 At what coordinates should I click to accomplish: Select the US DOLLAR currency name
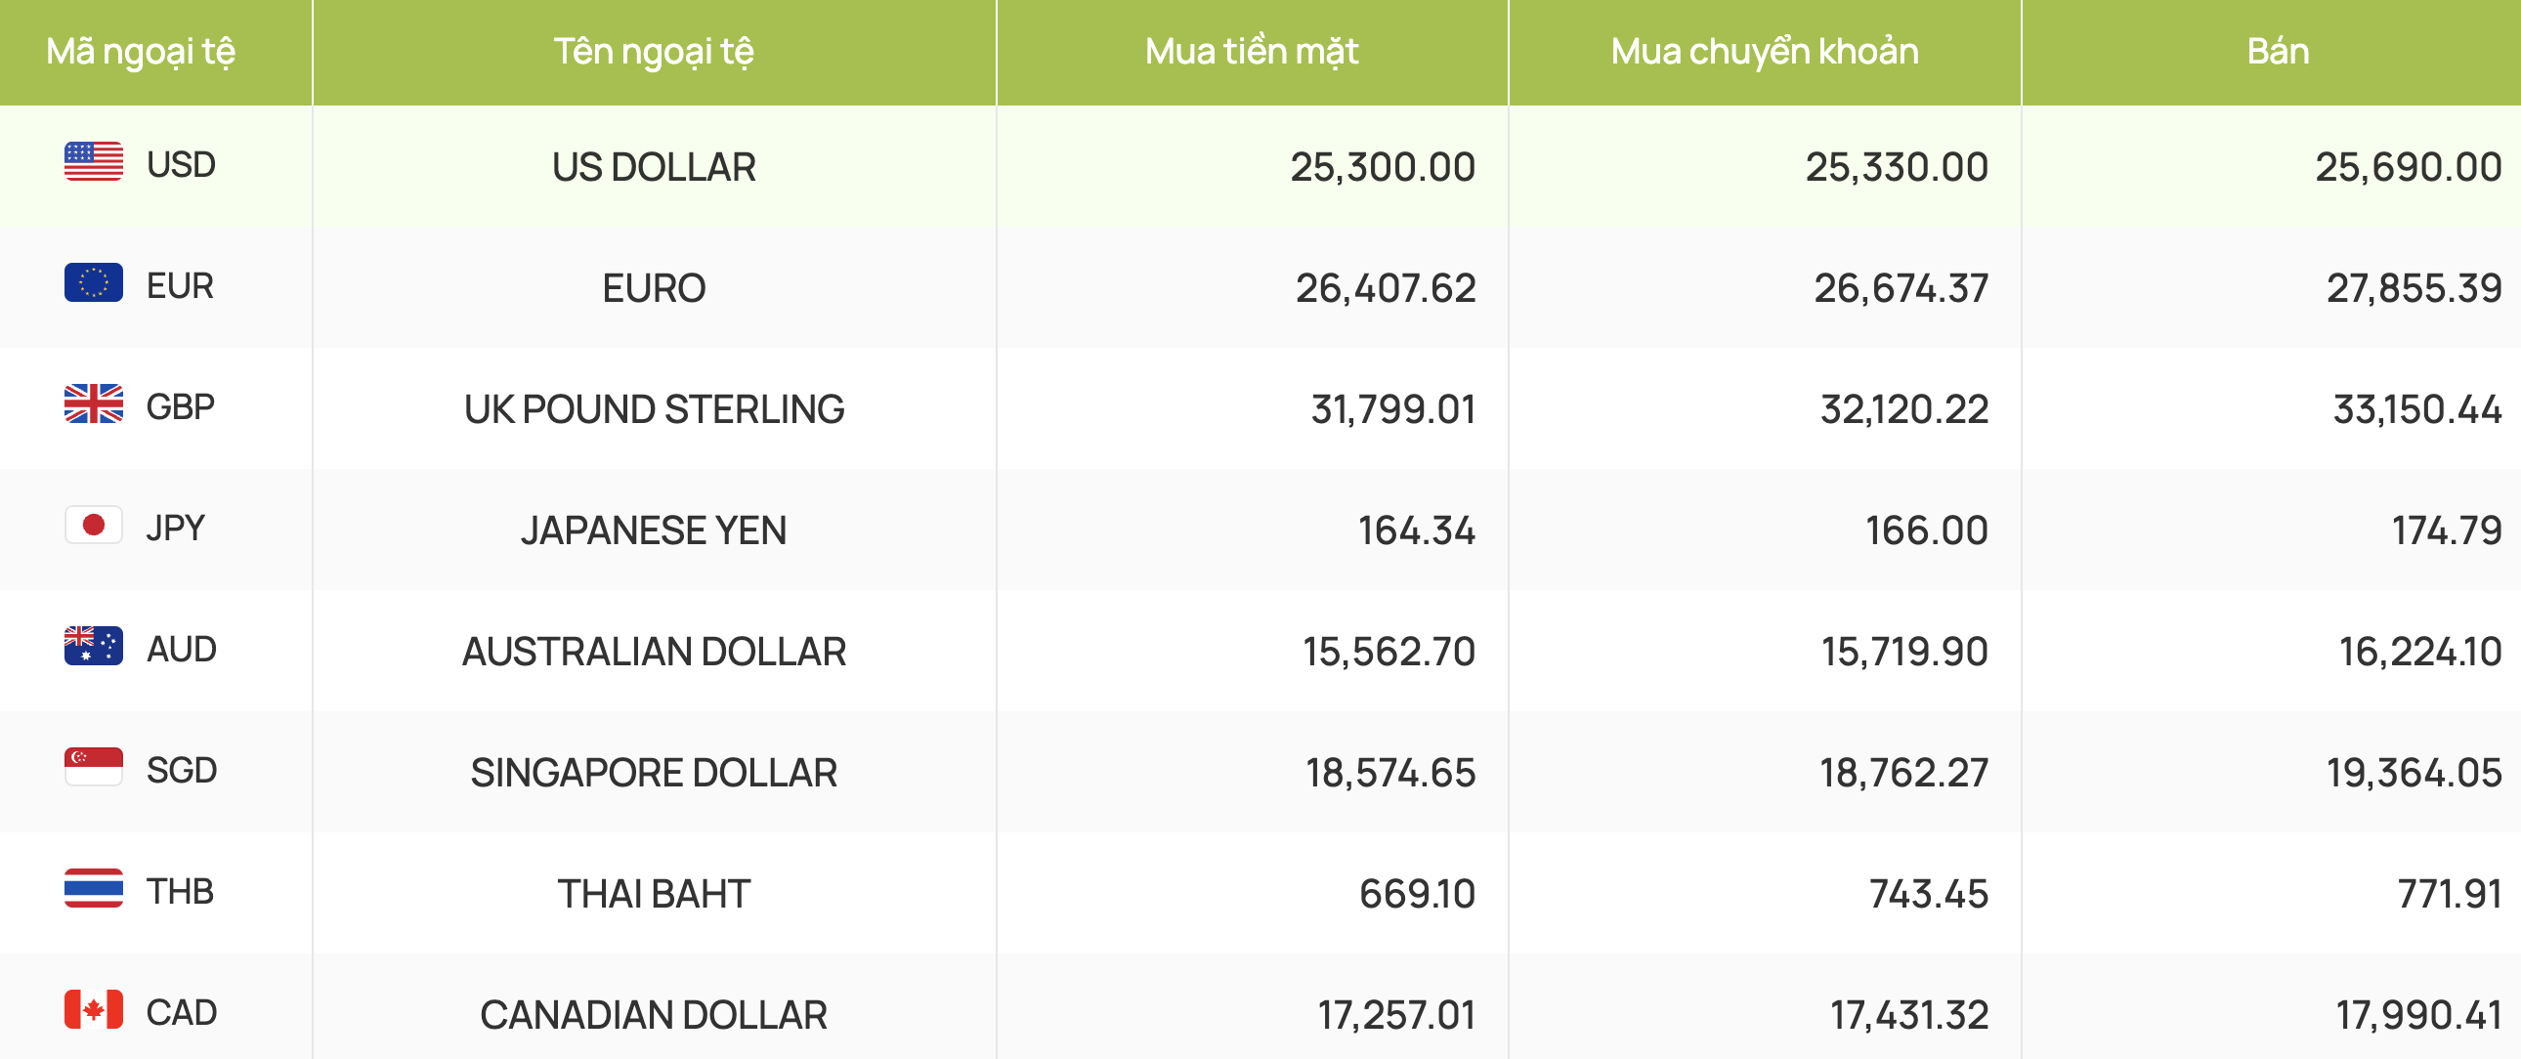[654, 167]
